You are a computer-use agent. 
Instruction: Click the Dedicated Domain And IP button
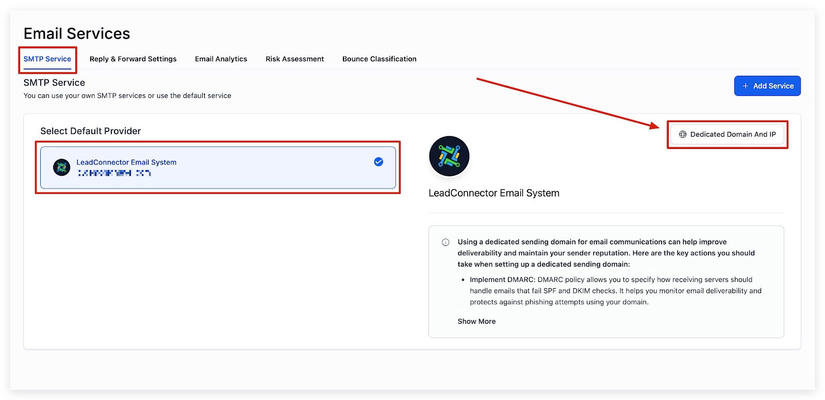coord(728,135)
